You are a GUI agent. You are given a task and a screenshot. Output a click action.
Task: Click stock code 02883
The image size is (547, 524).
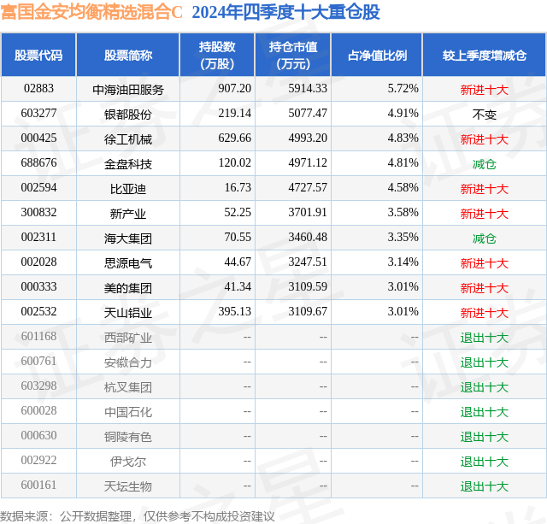38,88
